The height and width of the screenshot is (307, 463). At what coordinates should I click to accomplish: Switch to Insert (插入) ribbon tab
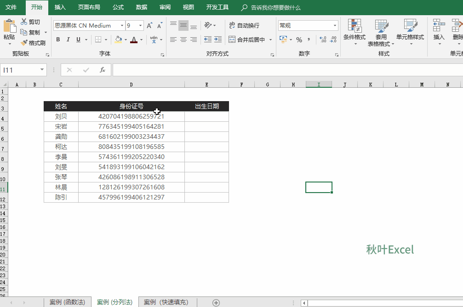(60, 7)
